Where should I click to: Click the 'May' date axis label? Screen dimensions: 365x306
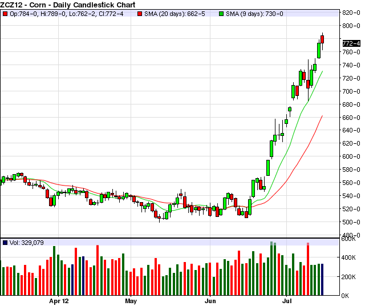point(131,301)
